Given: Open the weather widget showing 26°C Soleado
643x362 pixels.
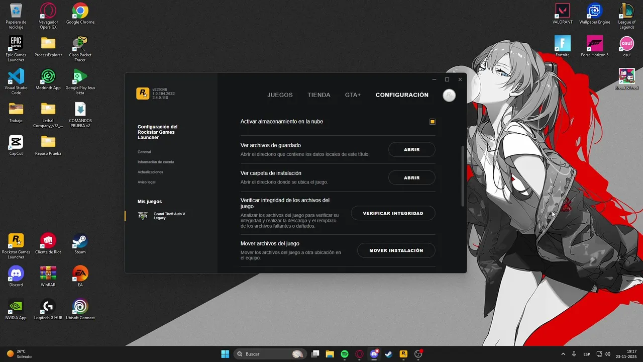Looking at the screenshot, I should (19, 354).
